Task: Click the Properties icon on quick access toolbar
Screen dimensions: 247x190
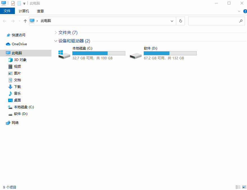Action: tap(13, 3)
